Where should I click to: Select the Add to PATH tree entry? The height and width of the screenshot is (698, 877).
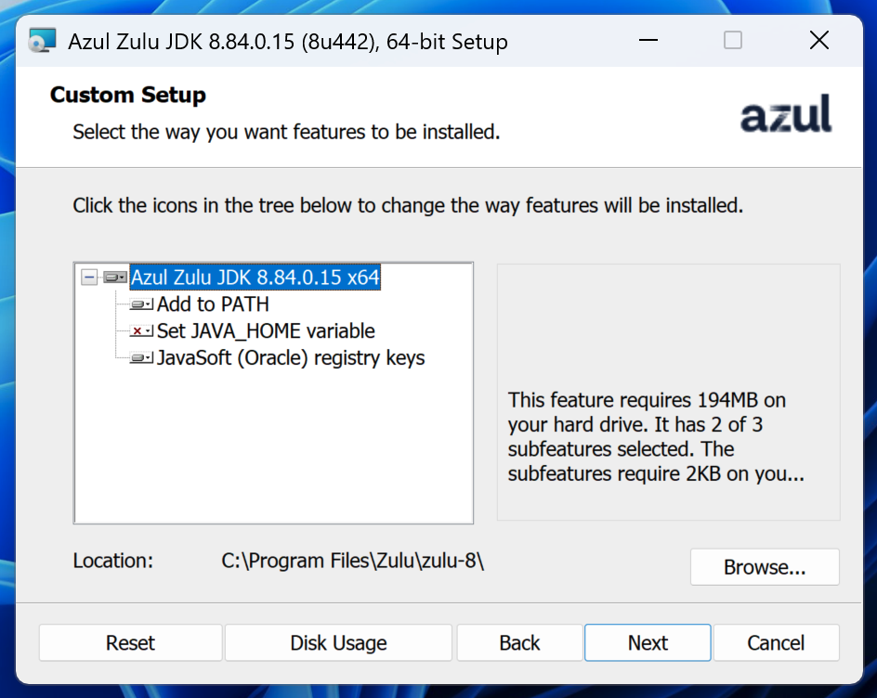213,304
